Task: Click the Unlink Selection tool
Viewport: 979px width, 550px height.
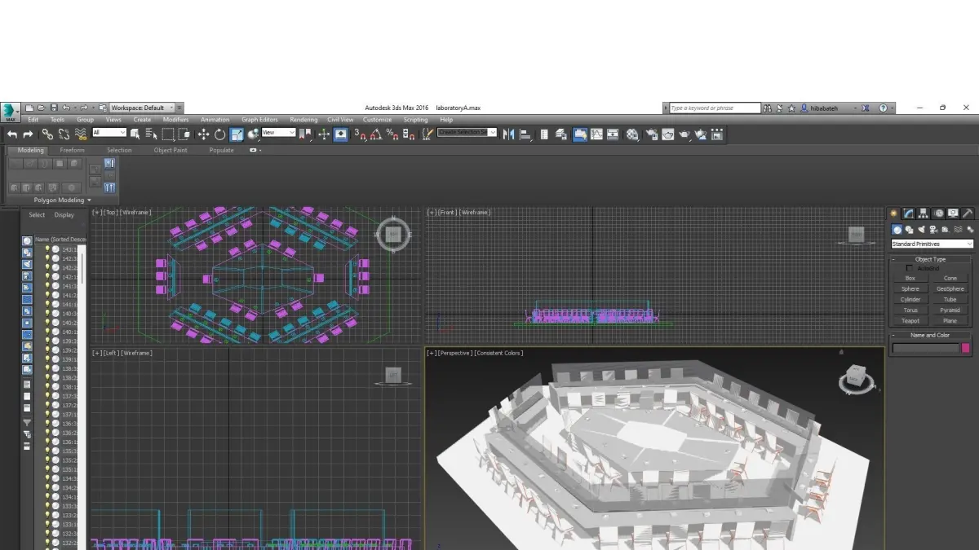Action: click(x=64, y=134)
